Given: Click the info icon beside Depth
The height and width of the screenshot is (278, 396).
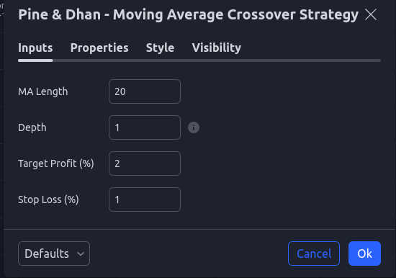Looking at the screenshot, I should pos(194,127).
